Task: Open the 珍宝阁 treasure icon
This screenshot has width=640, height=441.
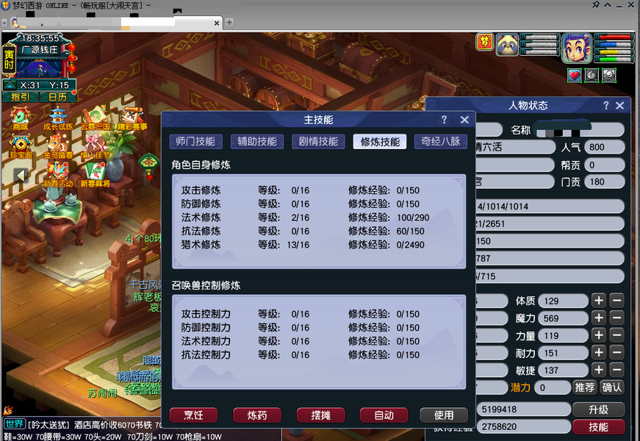Action: (21, 146)
